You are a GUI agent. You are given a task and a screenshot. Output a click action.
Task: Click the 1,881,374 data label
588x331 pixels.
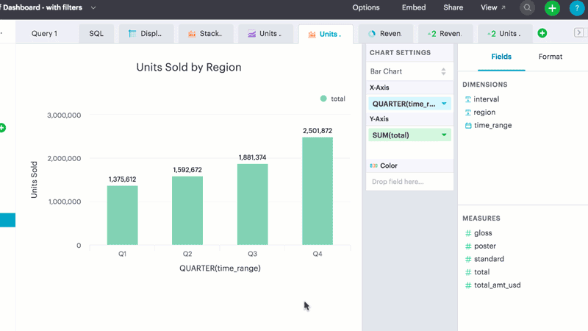tap(252, 157)
